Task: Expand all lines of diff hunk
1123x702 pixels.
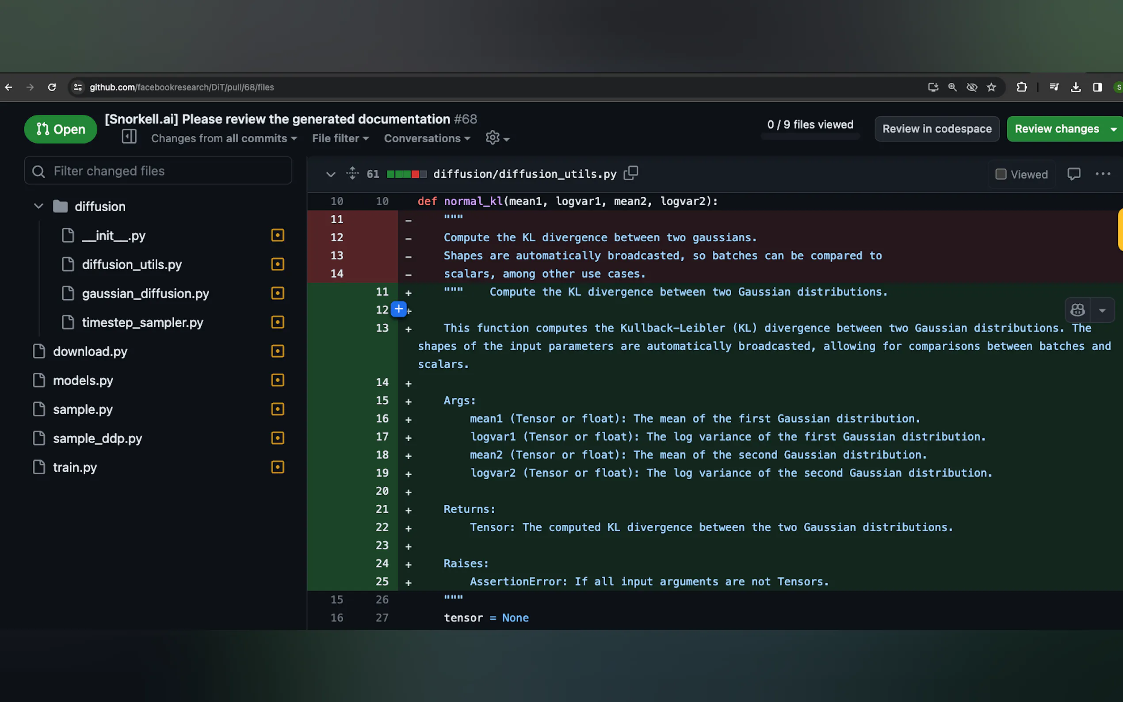Action: pos(352,173)
